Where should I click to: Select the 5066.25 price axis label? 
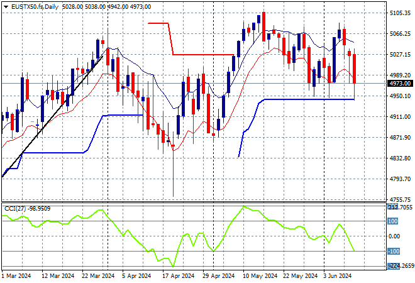(400, 33)
